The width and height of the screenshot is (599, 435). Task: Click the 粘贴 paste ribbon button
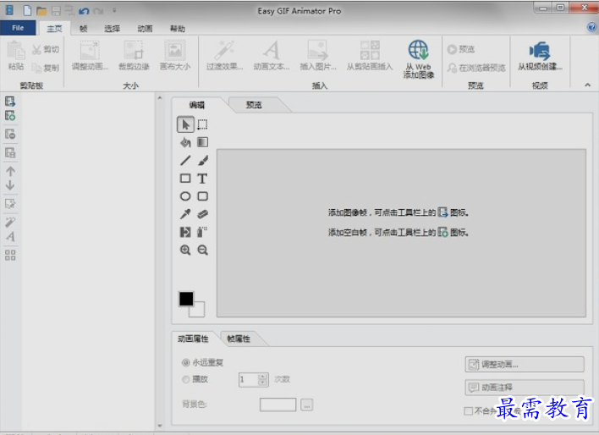click(x=16, y=56)
